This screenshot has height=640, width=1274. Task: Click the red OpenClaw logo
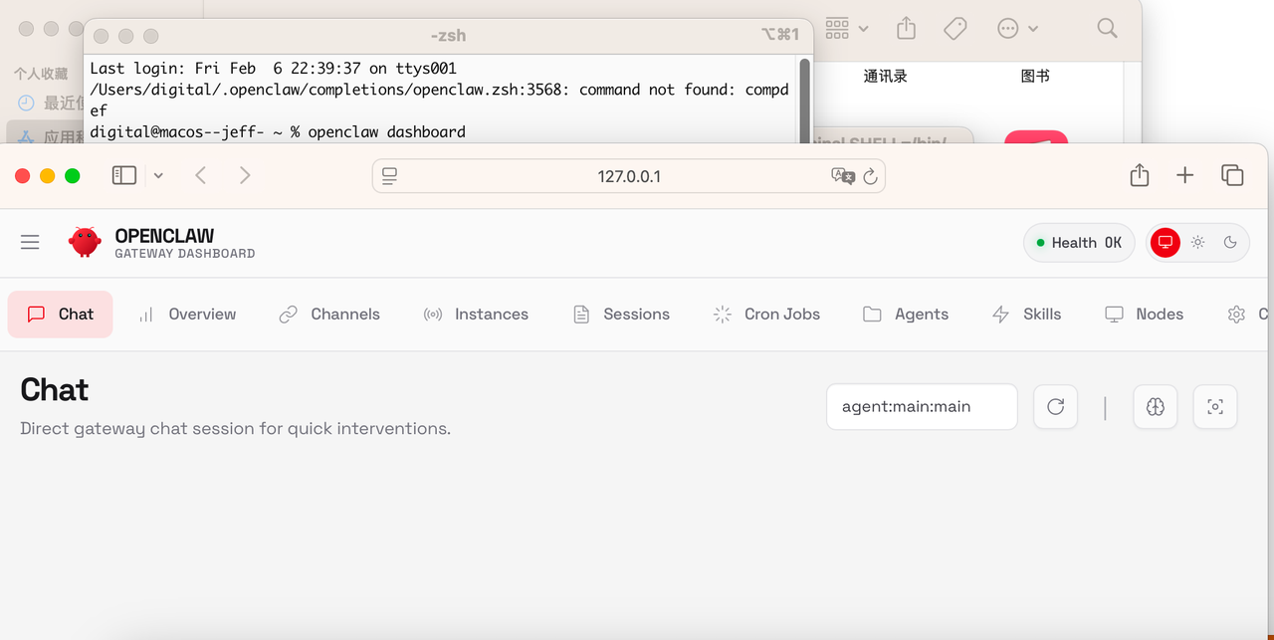tap(85, 242)
